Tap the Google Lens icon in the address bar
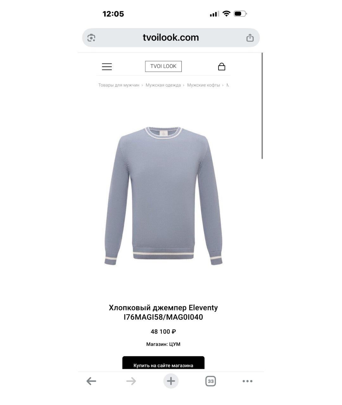The image size is (342, 405). pos(91,38)
